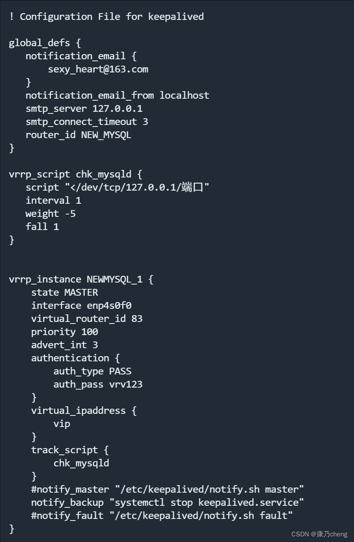The height and width of the screenshot is (542, 354).
Task: Click the interface enp4s0f0 line
Action: 81,306
